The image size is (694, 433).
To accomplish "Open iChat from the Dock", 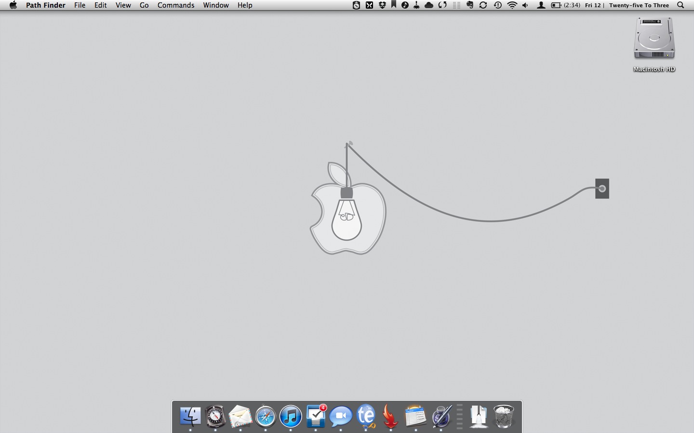I will pyautogui.click(x=341, y=417).
